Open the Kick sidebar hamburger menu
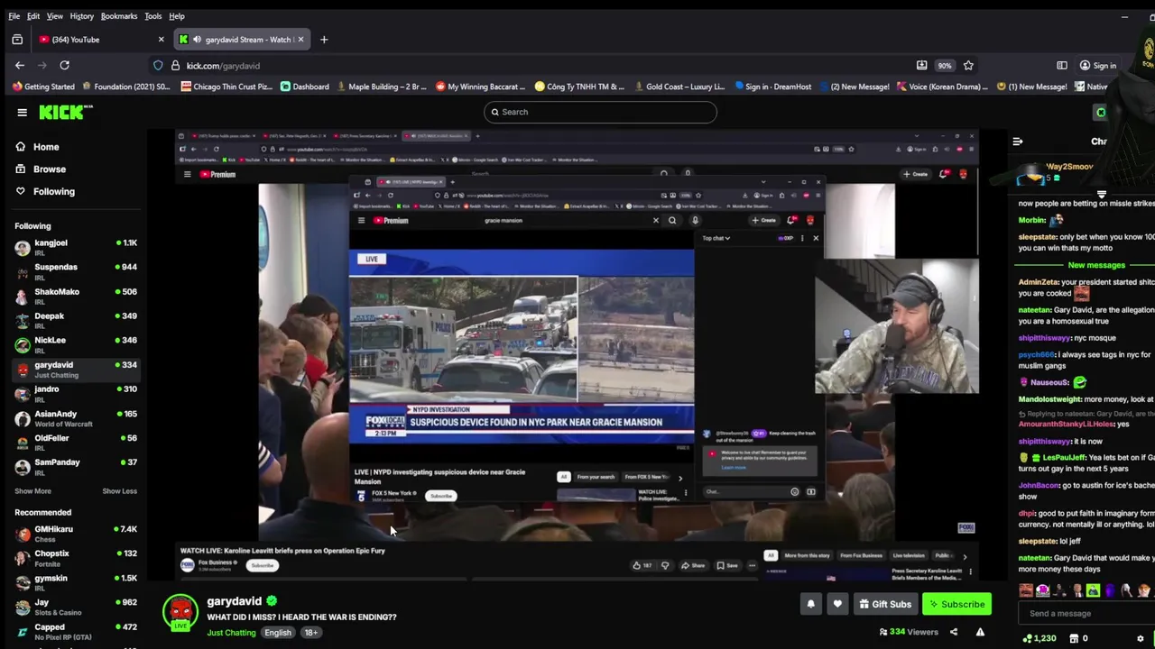 tap(22, 112)
